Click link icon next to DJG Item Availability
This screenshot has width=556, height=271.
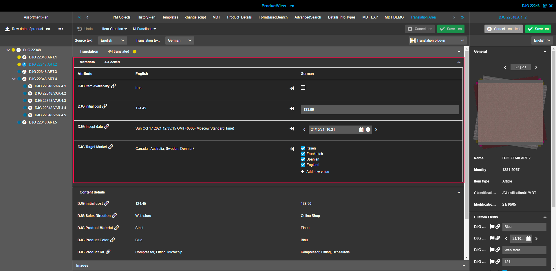pyautogui.click(x=114, y=86)
